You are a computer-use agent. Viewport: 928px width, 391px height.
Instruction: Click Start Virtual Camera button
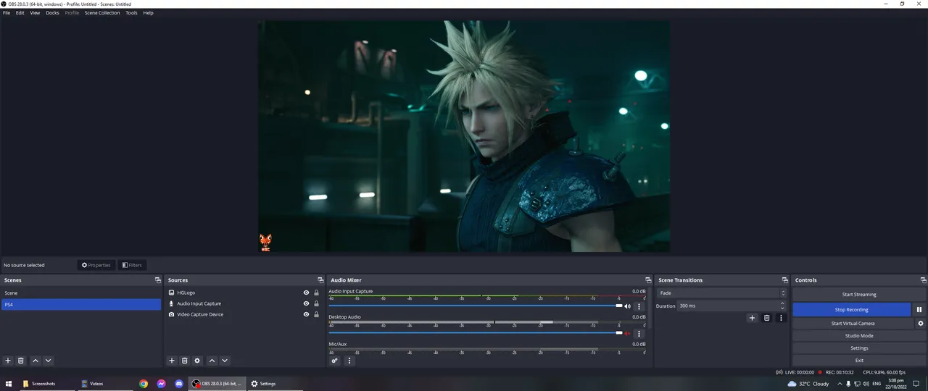coord(853,323)
